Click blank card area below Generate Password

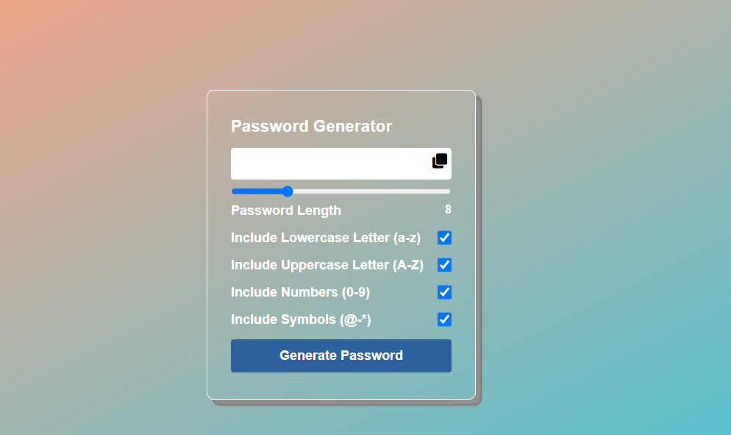(x=341, y=386)
